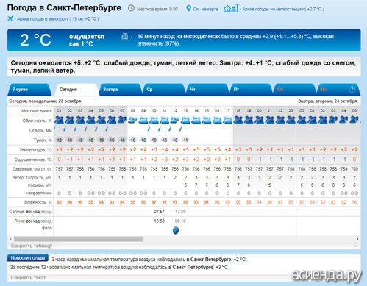
Task: Click the weather station house icon
Action: [x=231, y=8]
